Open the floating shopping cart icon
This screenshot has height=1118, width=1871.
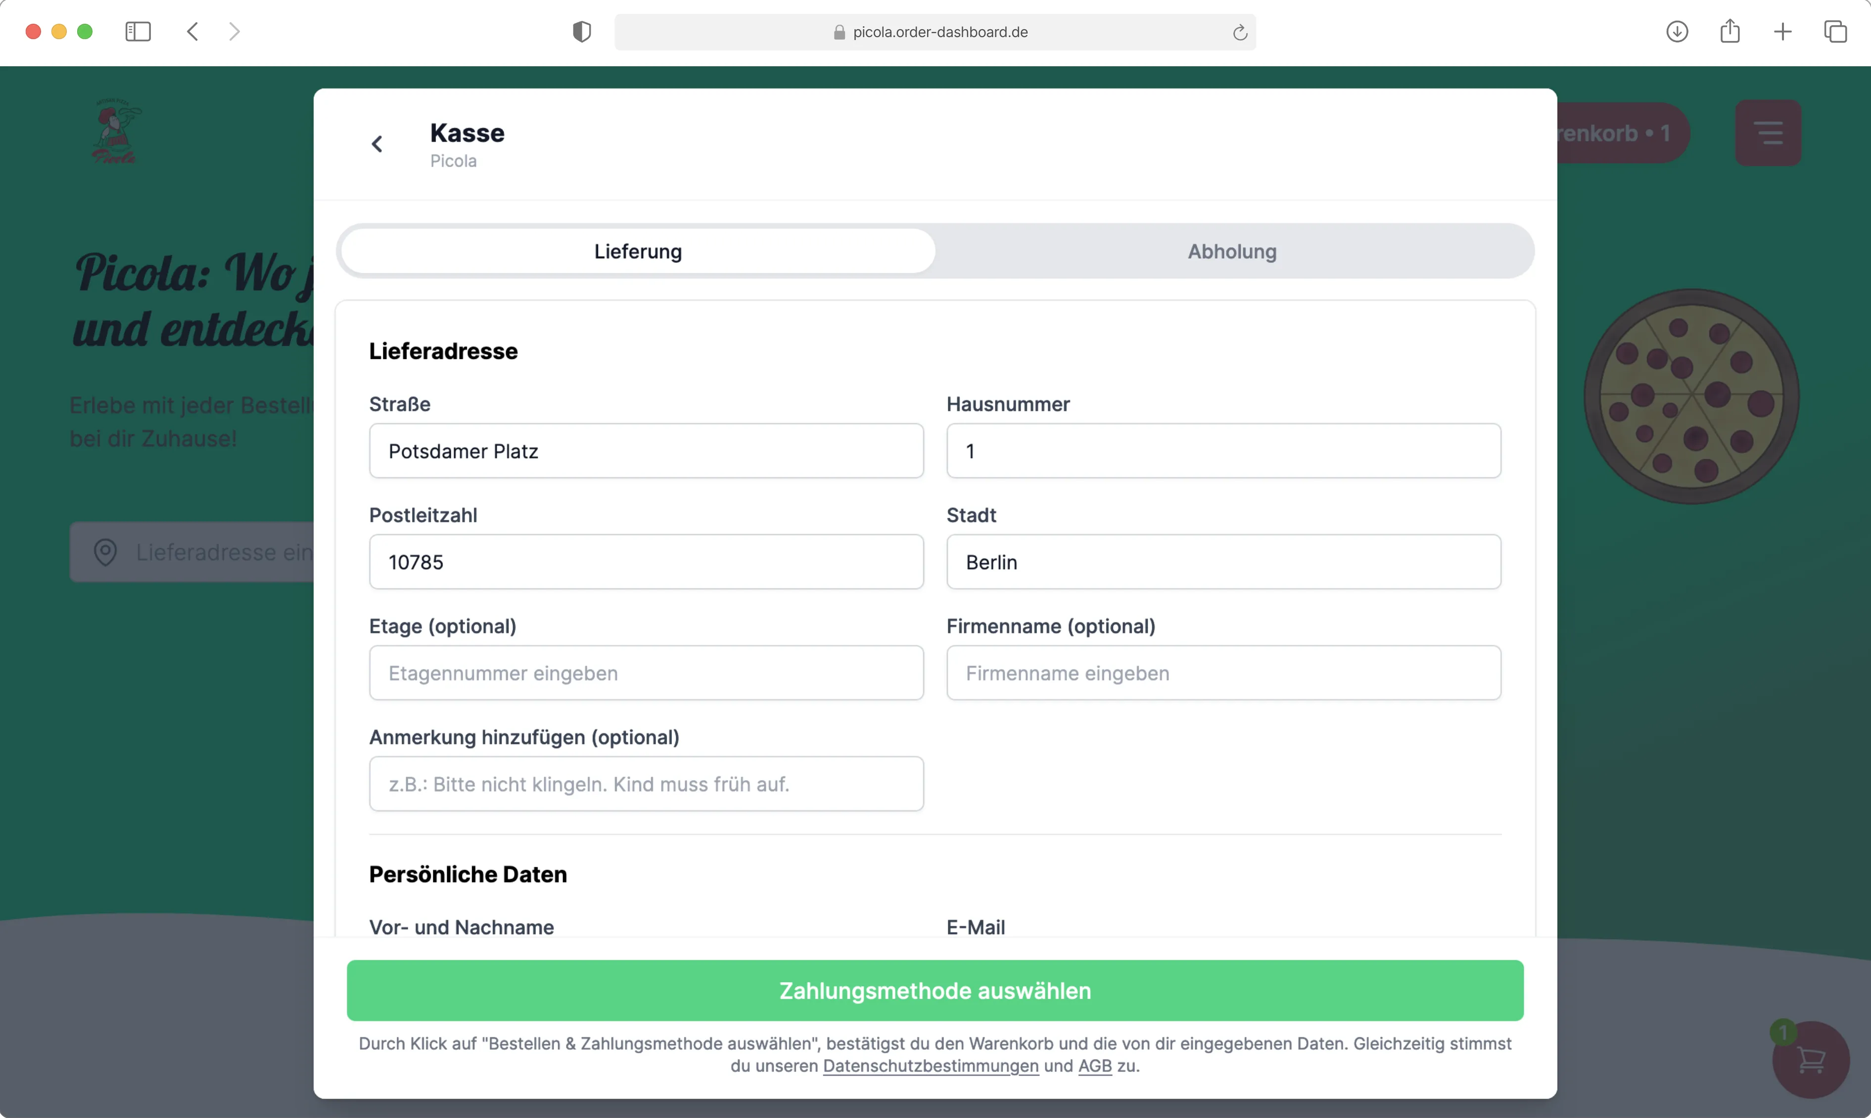[1810, 1060]
